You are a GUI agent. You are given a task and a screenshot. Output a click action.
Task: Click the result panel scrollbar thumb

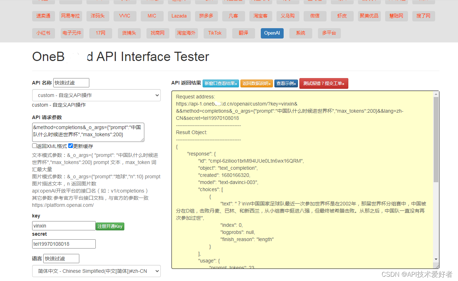tap(436, 139)
